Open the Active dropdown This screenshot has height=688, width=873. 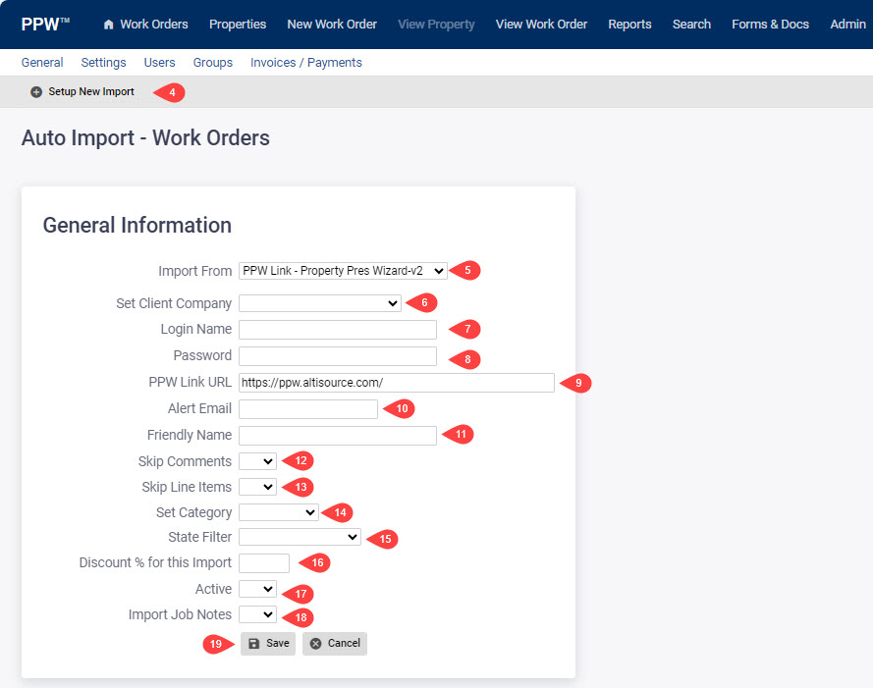click(x=256, y=588)
